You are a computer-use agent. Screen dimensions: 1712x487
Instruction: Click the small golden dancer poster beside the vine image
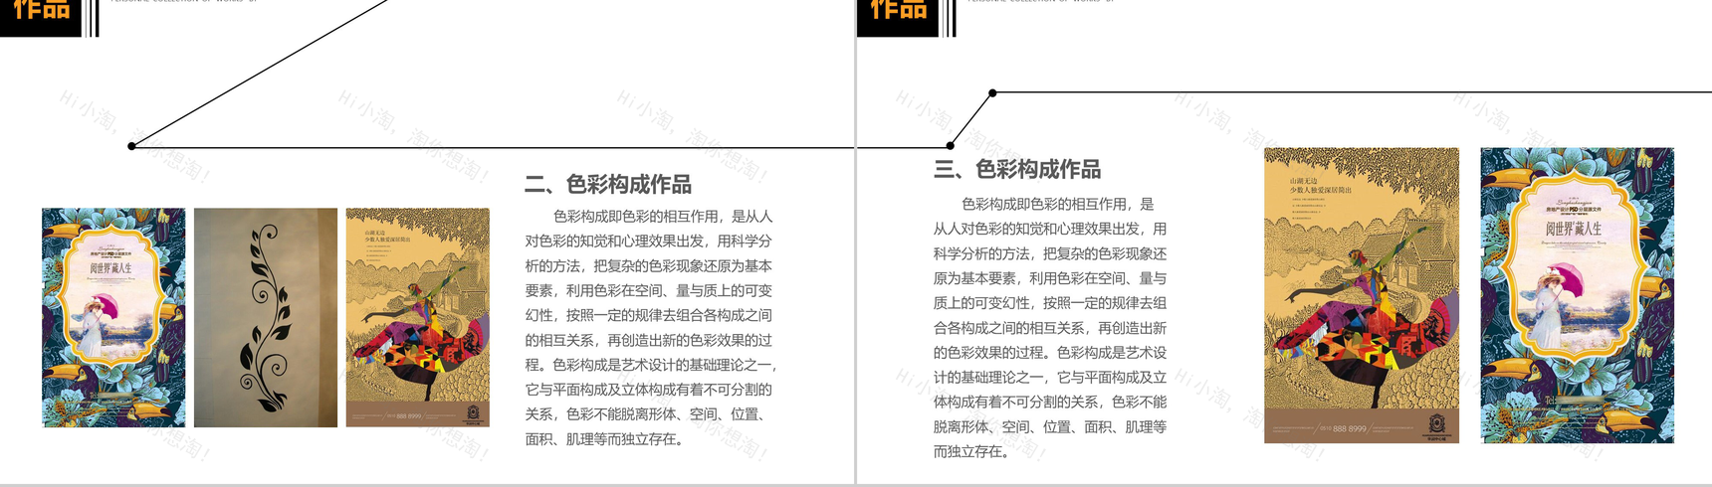click(418, 317)
